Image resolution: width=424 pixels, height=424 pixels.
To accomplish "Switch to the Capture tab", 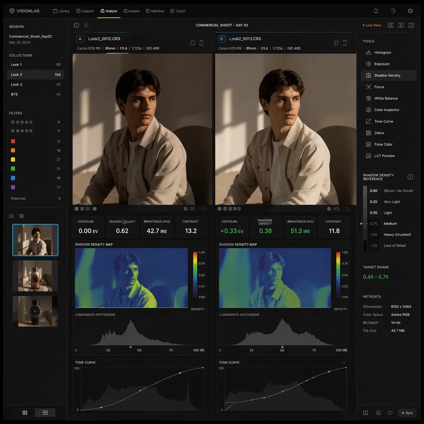I will [x=85, y=11].
